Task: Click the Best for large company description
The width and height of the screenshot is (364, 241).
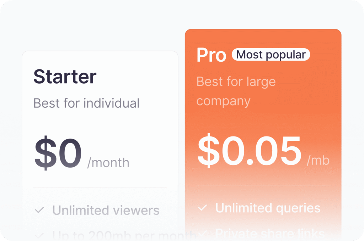Action: click(x=236, y=91)
